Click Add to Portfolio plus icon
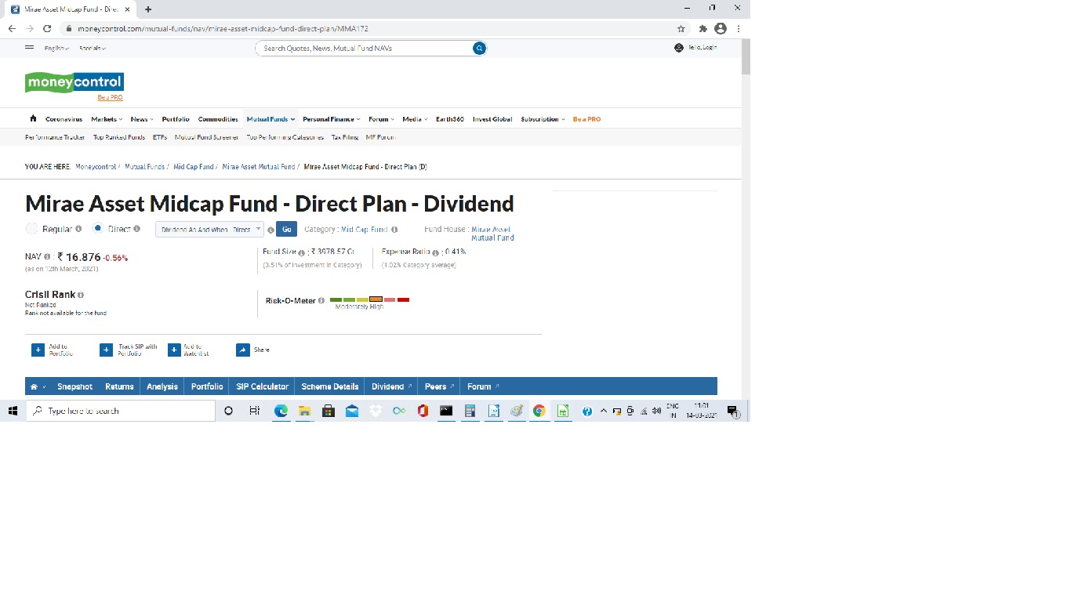The width and height of the screenshot is (1071, 602). 38,350
